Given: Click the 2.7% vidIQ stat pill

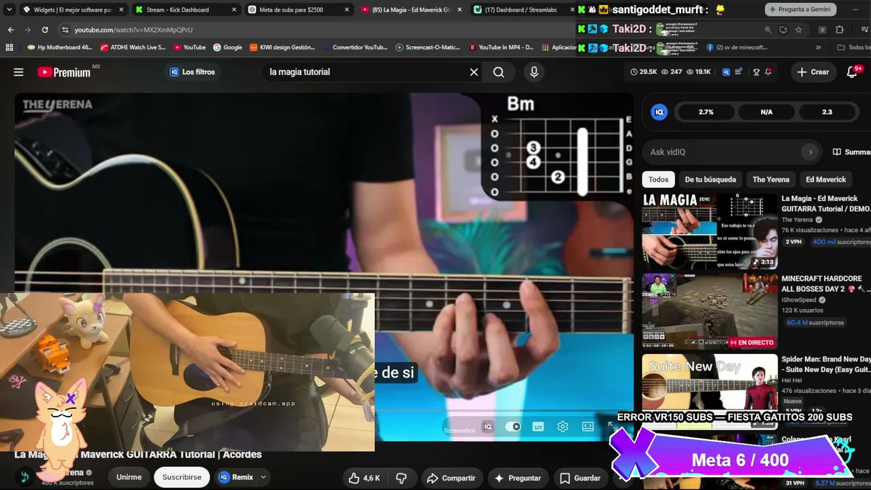Looking at the screenshot, I should pos(706,112).
